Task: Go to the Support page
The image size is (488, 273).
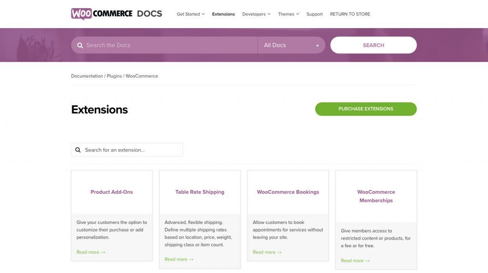Action: pyautogui.click(x=315, y=14)
